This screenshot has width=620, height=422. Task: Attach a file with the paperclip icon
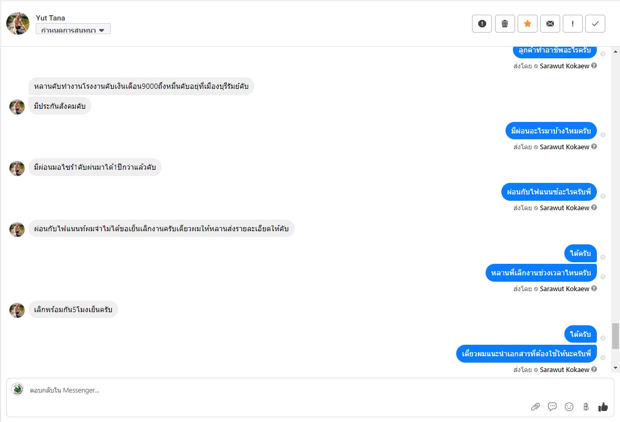click(x=535, y=406)
